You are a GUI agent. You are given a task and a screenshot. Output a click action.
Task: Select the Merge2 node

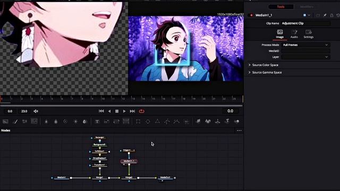click(x=129, y=178)
